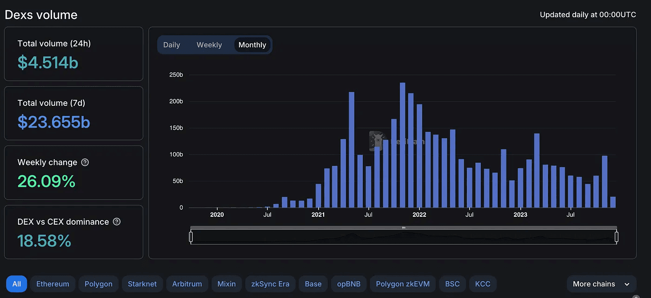
Task: Select the Mixin chain button
Action: point(226,284)
